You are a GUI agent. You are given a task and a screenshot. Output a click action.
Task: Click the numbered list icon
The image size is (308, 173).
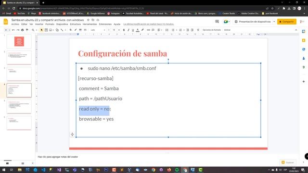(x=180, y=30)
